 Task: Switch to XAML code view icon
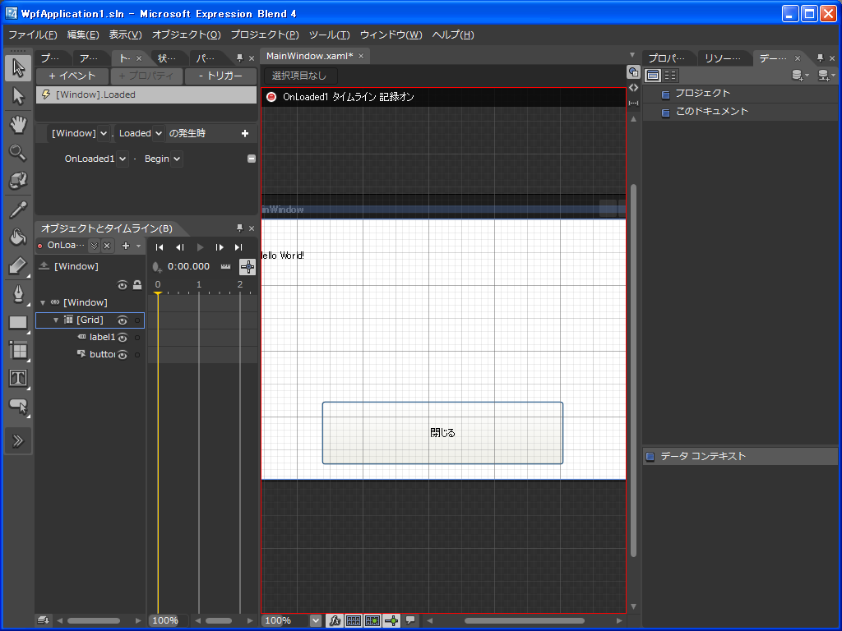(x=634, y=87)
